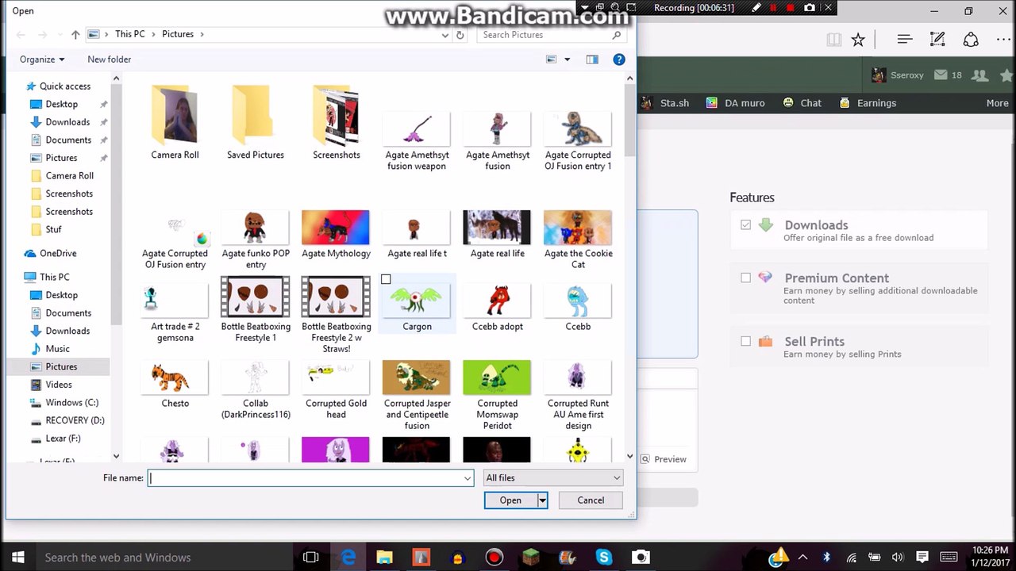The width and height of the screenshot is (1016, 571).
Task: Click the file list scrollbar up arrow
Action: tap(630, 78)
